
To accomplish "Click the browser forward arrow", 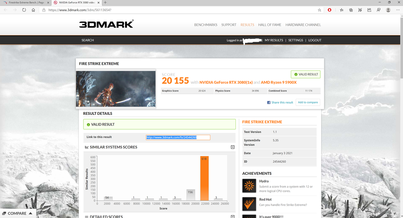I will (15, 10).
